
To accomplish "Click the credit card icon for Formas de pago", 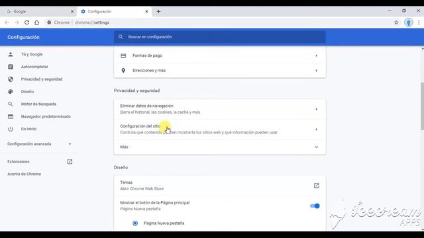I will (x=123, y=56).
